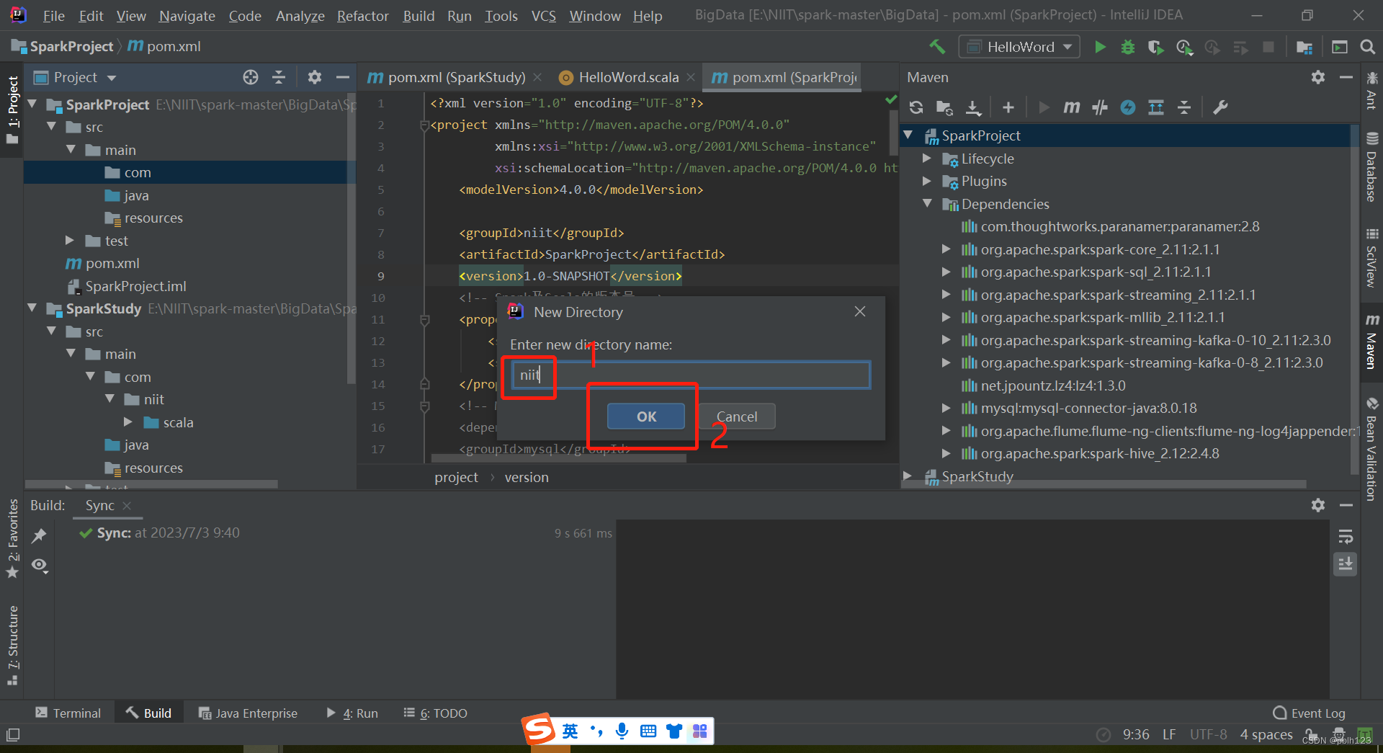1383x753 pixels.
Task: Open the Bean Validation tool window
Action: click(x=1371, y=448)
